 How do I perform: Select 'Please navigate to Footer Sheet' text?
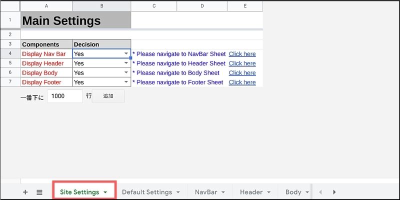point(179,82)
